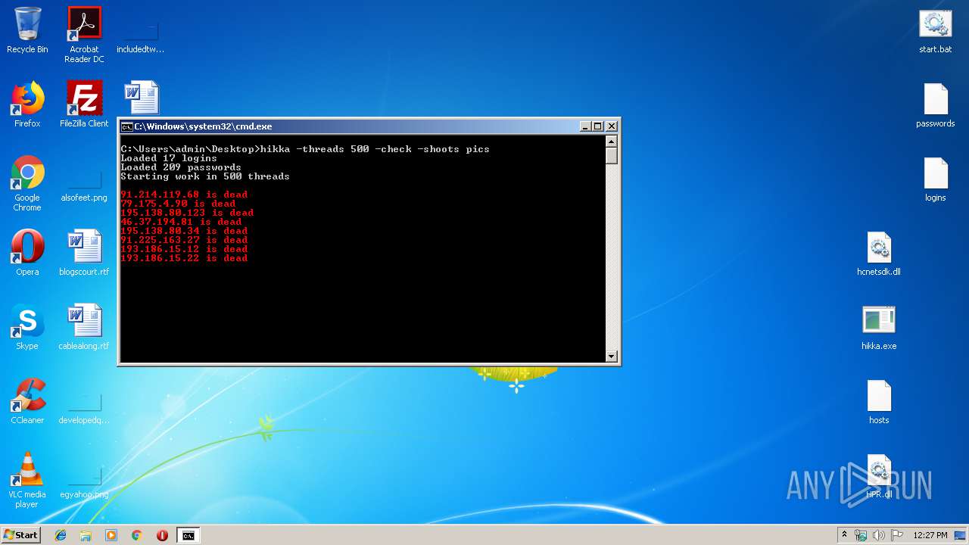Open Windows Explorer taskbar icon
969x545 pixels.
click(86, 535)
